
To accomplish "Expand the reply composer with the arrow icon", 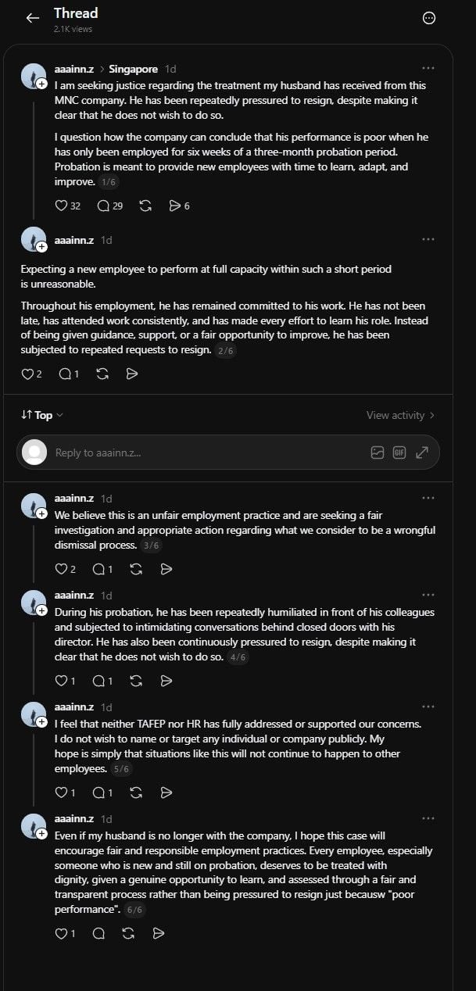I will point(422,452).
